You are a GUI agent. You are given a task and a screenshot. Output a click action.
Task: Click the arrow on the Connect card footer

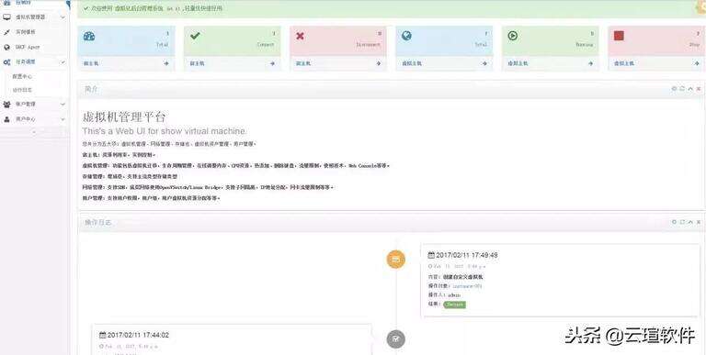click(x=272, y=63)
